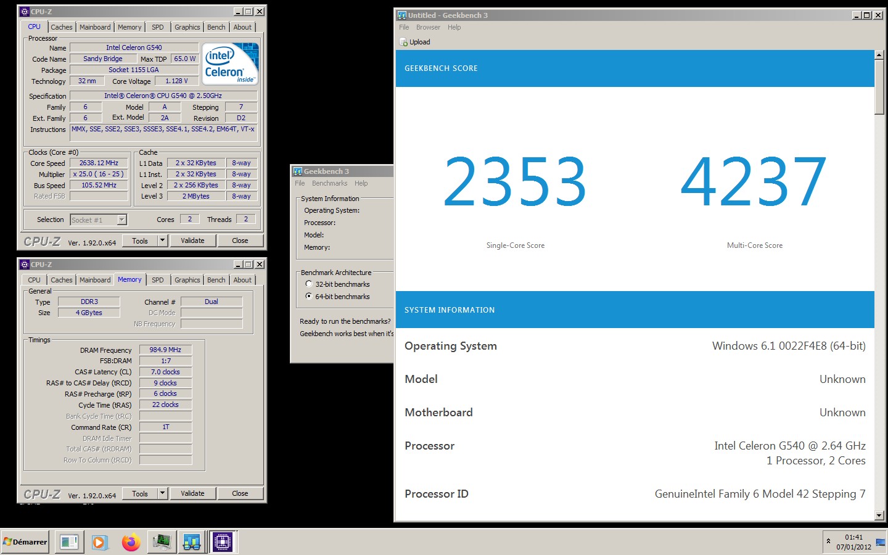The width and height of the screenshot is (888, 555).
Task: Open SPD tab in top CPU-Z window
Action: [158, 27]
